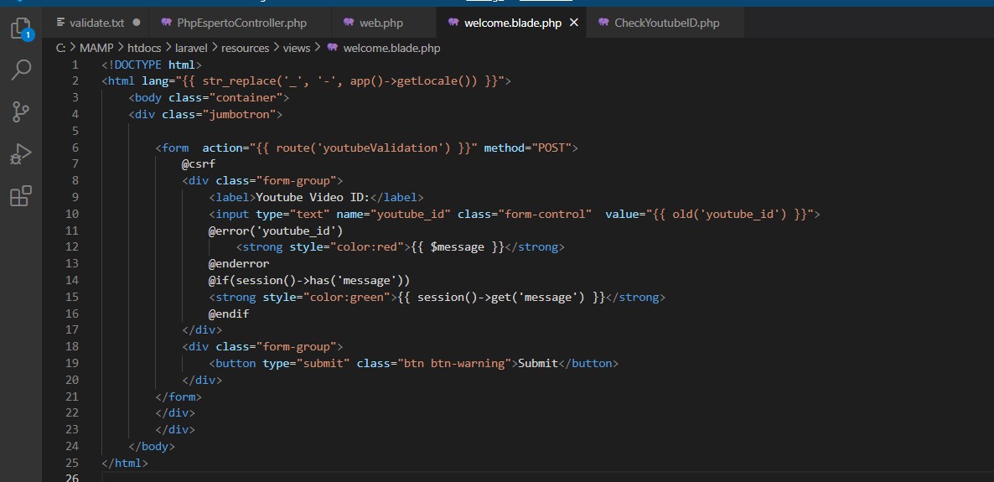Click the '<!DOCTYPE html>' text on line 1
This screenshot has height=482, width=994.
152,65
